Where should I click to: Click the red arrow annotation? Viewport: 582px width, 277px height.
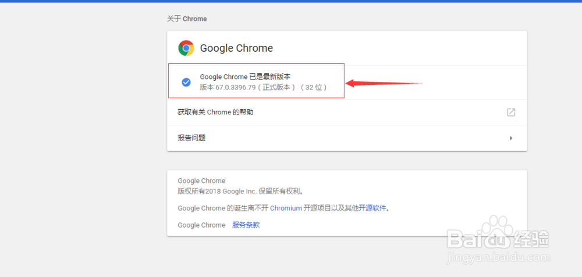[384, 83]
